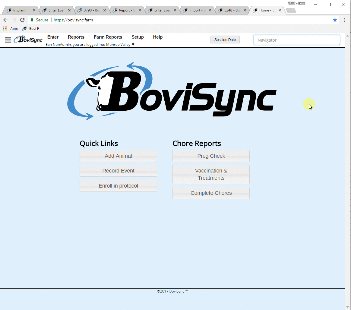
Task: Open the Apps bookmarks shortcut
Action: tap(11, 29)
